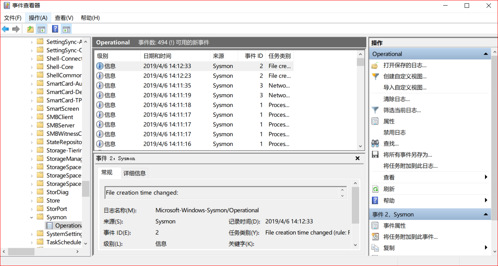Click 清除日志... action

pyautogui.click(x=396, y=99)
